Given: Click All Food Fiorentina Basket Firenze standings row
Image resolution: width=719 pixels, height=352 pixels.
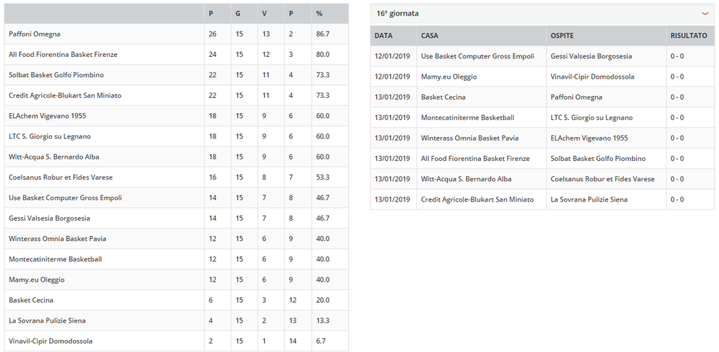Looking at the screenshot, I should click(x=176, y=55).
